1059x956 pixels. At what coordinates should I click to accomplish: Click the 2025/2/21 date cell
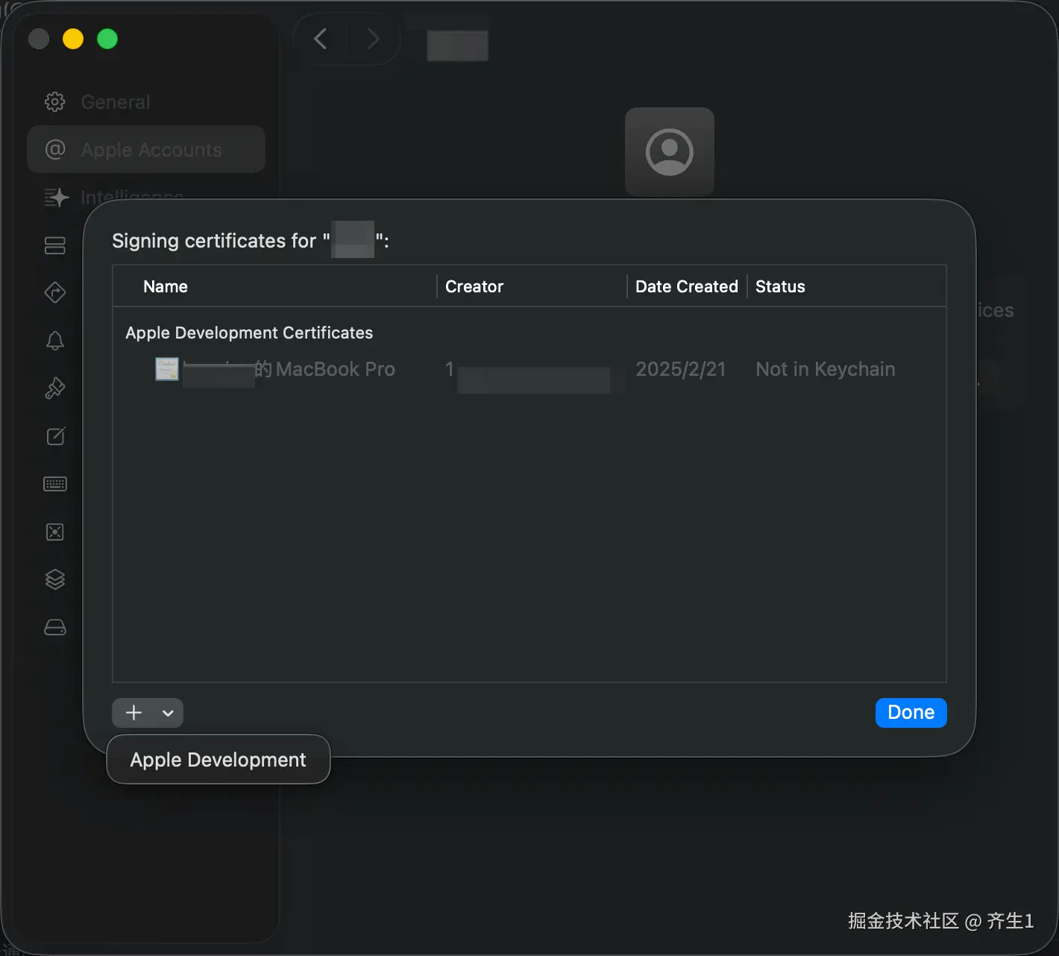click(x=680, y=369)
